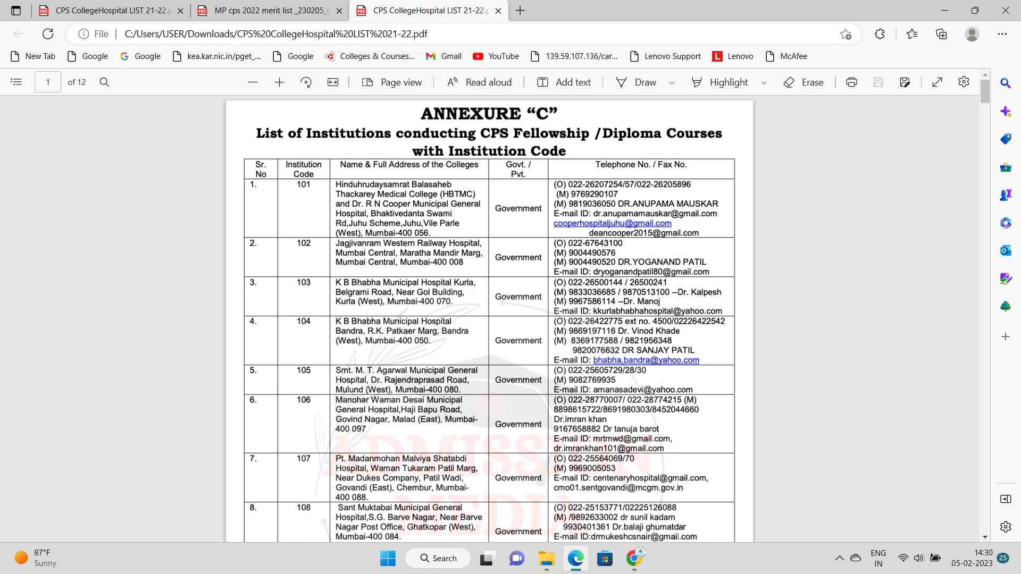1021x574 pixels.
Task: Click the fit to width icon
Action: click(333, 82)
